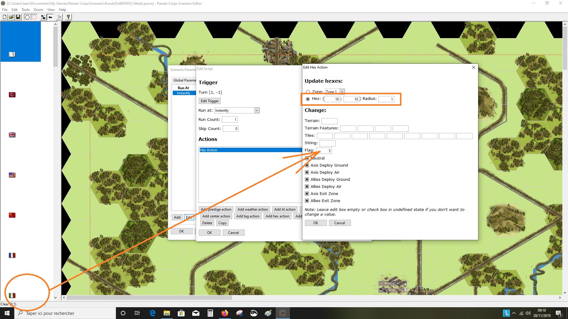Select the Hex radio button
The height and width of the screenshot is (319, 568).
(308, 99)
